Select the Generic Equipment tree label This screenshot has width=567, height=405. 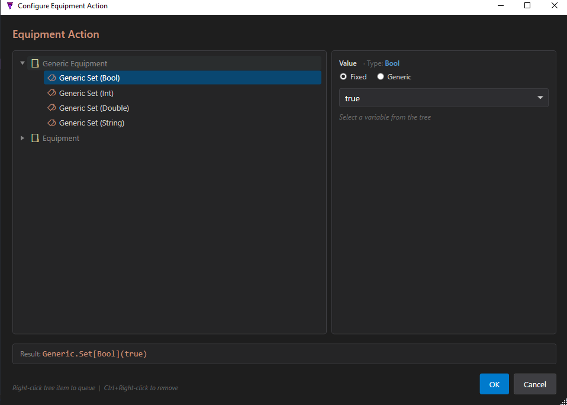[75, 63]
